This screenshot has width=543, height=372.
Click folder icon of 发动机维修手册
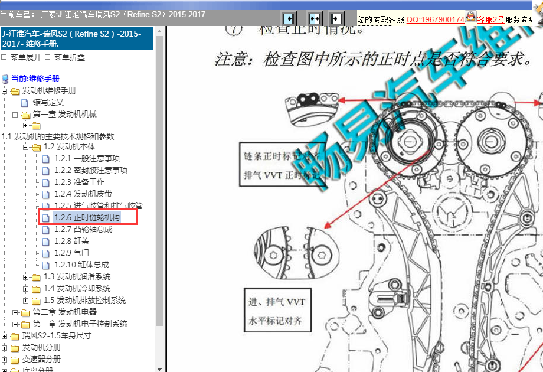click(15, 92)
